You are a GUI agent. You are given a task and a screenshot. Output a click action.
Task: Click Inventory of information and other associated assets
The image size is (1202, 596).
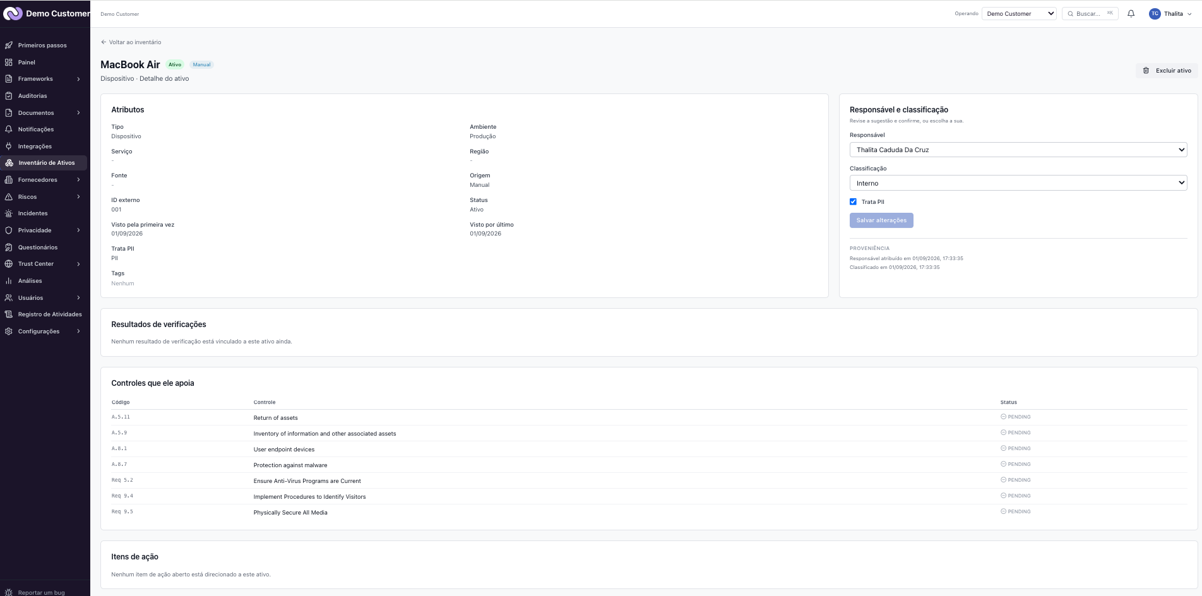pos(324,434)
